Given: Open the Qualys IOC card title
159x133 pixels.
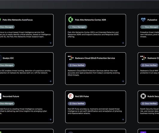Looking at the screenshot, I should (8, 58).
